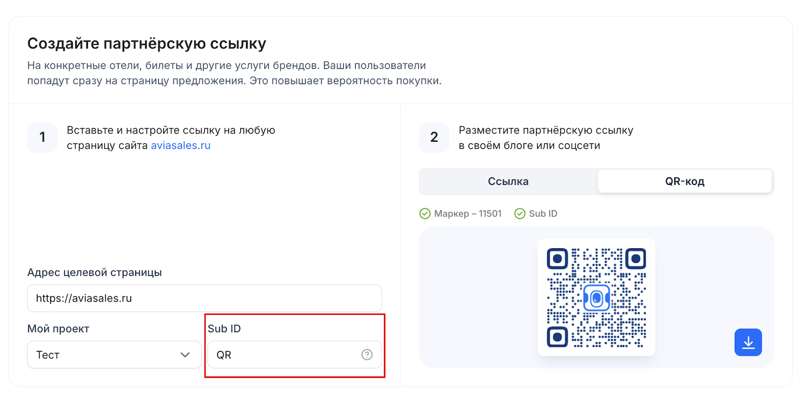
Task: Click the top-left corner square of the QR code
Action: 557,259
